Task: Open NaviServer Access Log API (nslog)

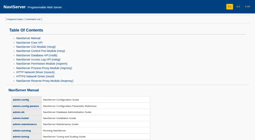Action: [x=38, y=59]
